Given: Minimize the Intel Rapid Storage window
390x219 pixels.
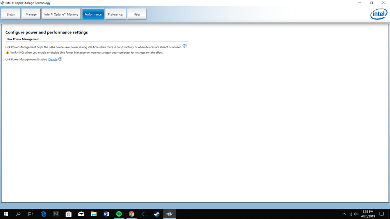Looking at the screenshot, I should (x=360, y=3).
